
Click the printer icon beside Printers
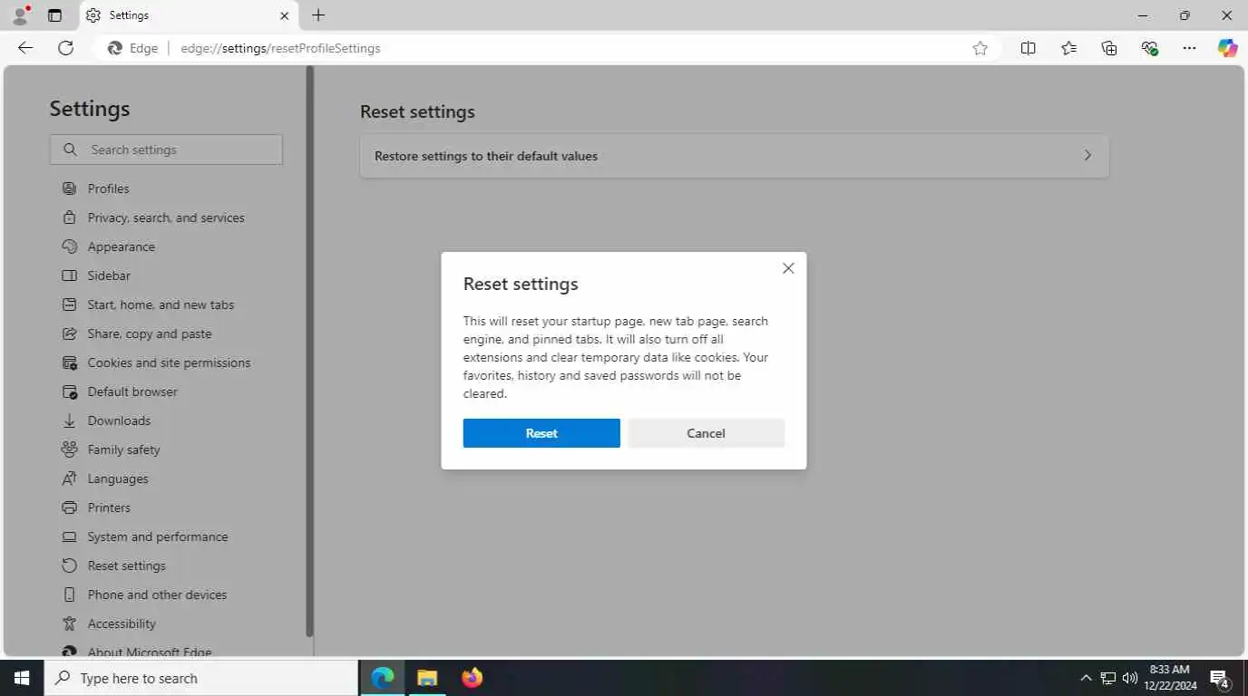click(69, 507)
